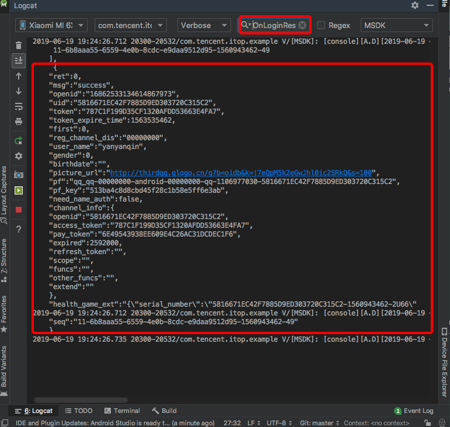Click the "reg_channel_dis":"00000000" line

(108, 138)
